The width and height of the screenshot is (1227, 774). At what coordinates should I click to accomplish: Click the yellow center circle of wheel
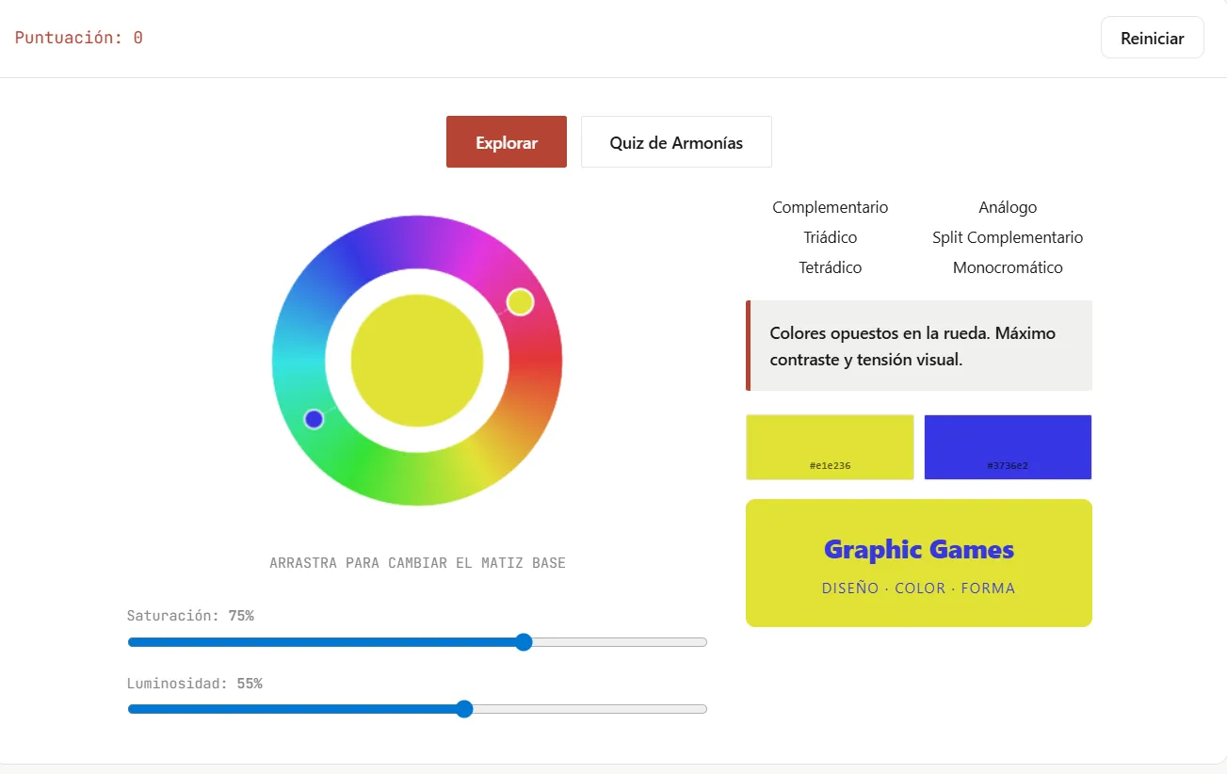417,361
